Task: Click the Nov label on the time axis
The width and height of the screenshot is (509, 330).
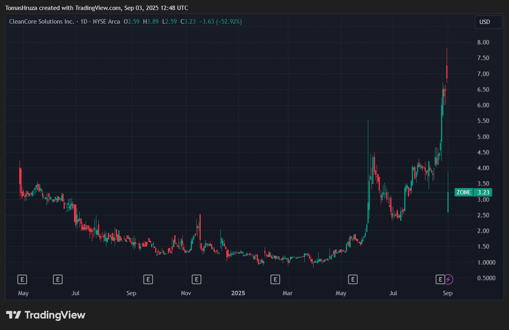Action: click(x=186, y=293)
